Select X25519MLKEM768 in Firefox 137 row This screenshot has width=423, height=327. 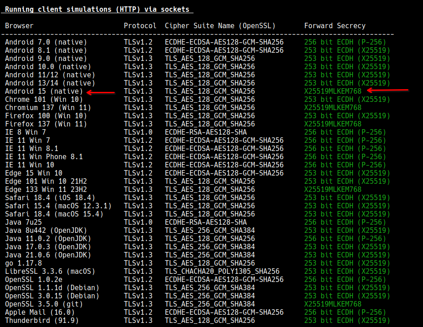tap(333, 124)
